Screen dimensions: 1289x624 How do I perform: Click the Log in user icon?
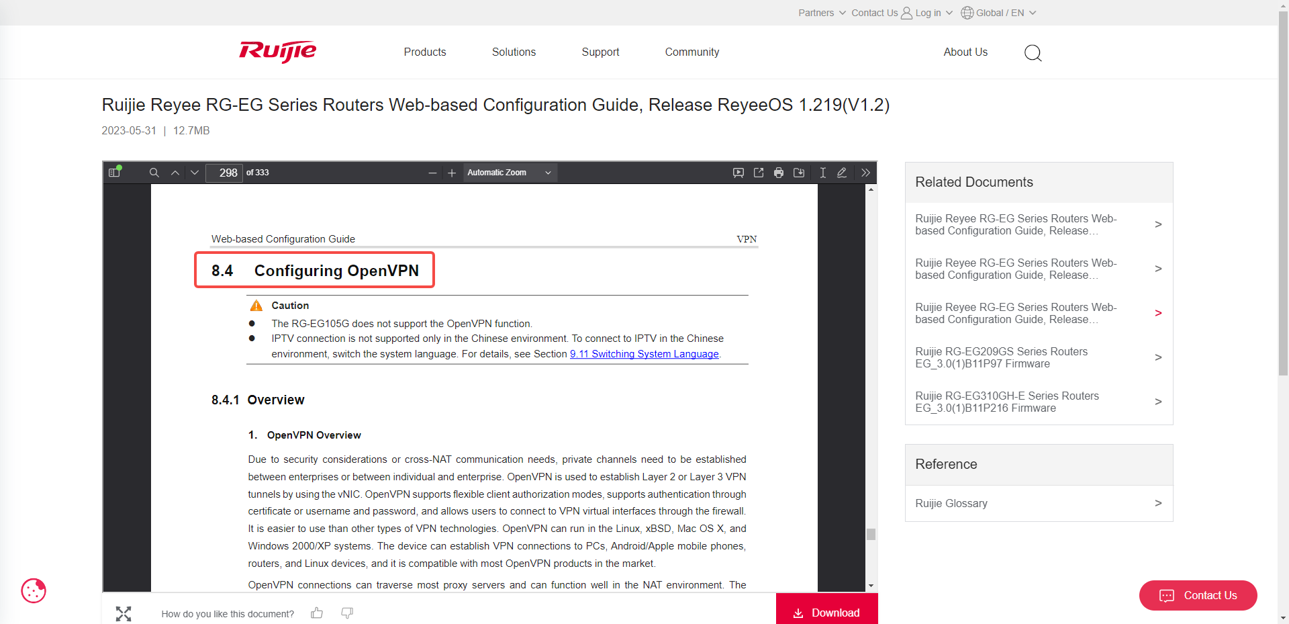[906, 13]
